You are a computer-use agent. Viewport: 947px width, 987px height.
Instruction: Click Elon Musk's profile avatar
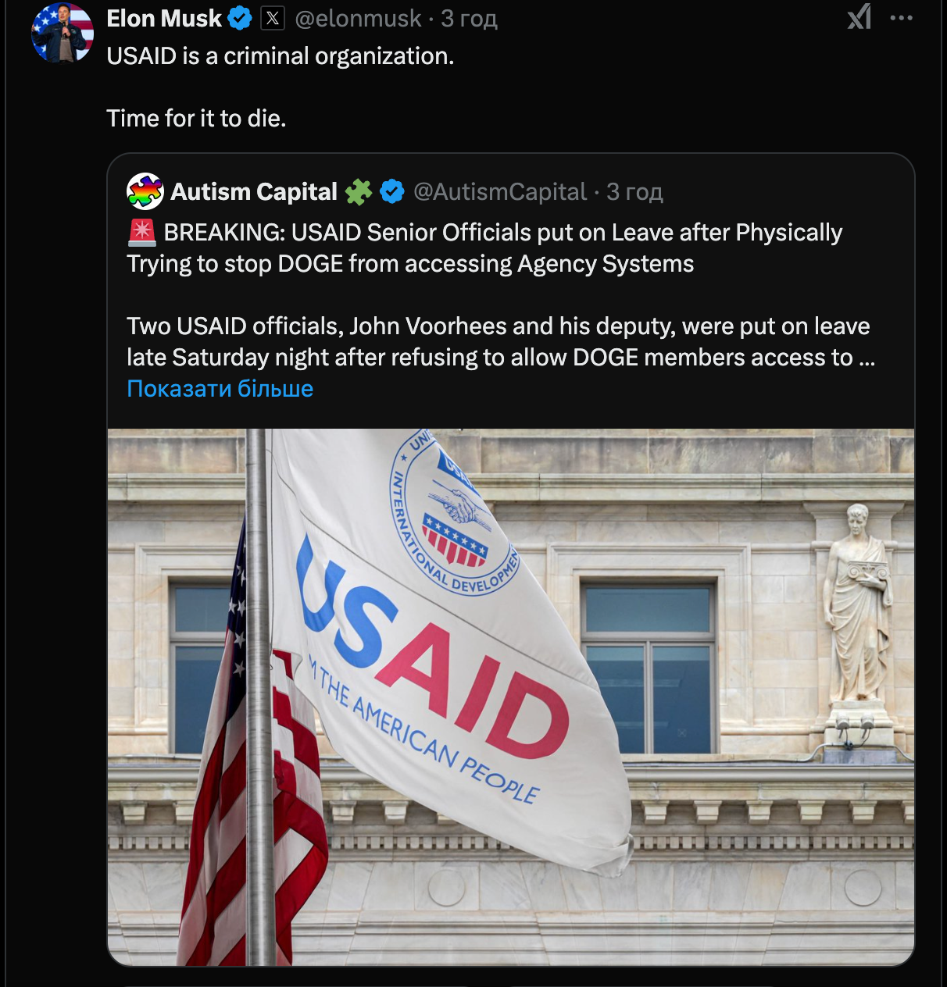63,33
